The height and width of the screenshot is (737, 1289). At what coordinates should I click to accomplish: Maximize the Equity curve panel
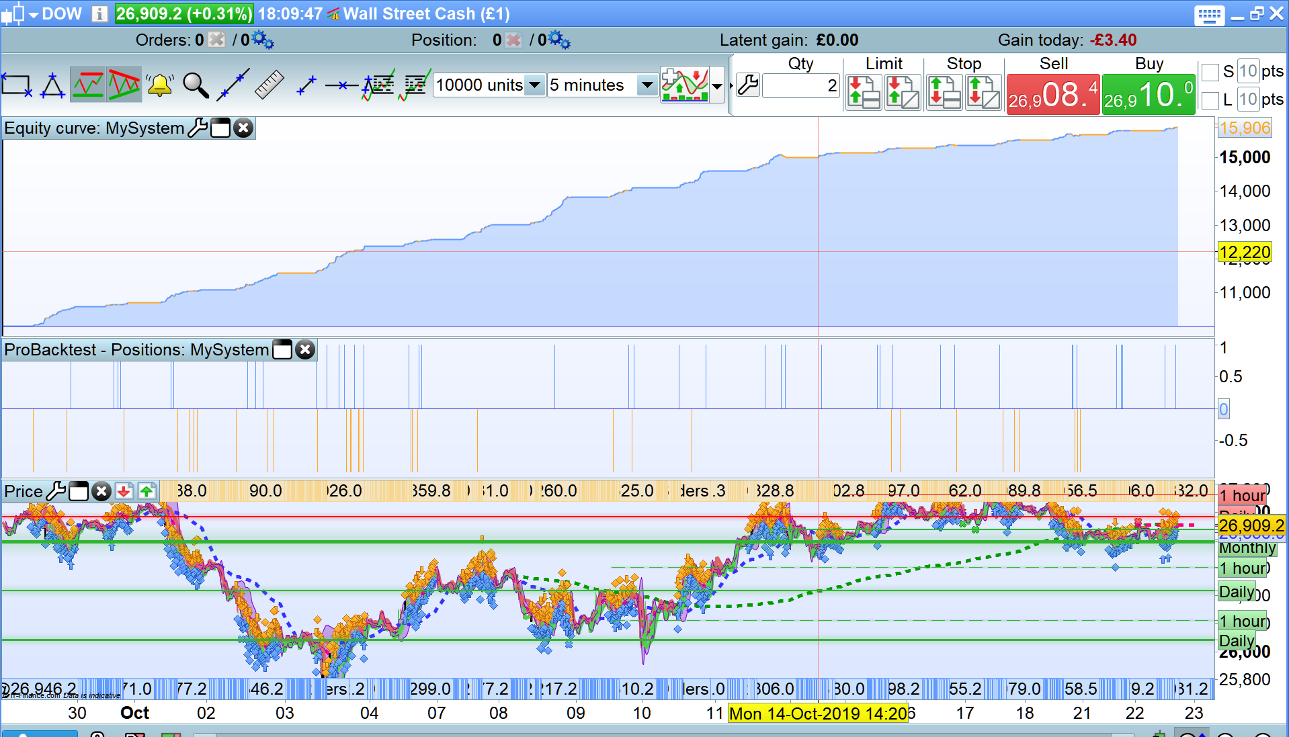pos(220,128)
